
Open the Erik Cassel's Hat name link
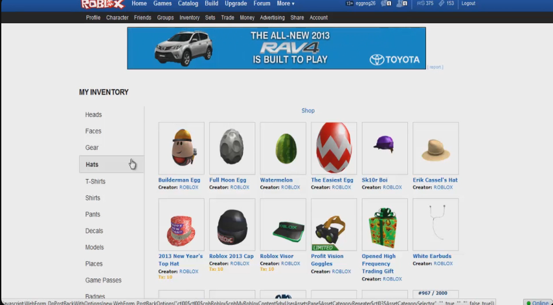click(x=435, y=180)
